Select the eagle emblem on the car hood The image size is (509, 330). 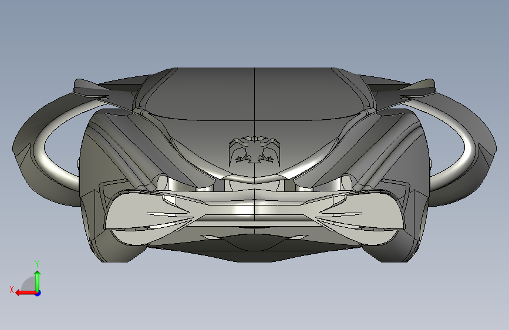pyautogui.click(x=255, y=150)
